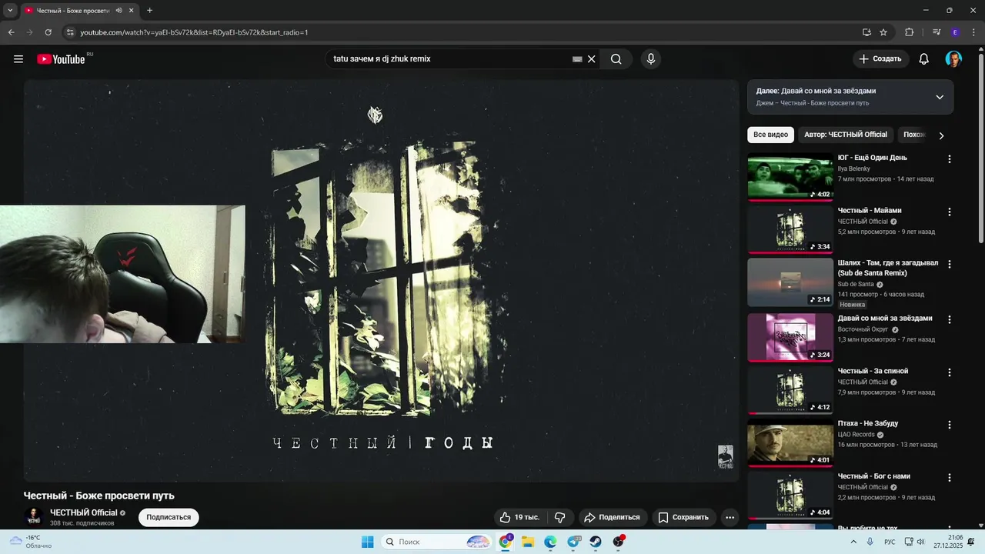Open the YouTube account avatar menu
985x554 pixels.
pyautogui.click(x=953, y=59)
